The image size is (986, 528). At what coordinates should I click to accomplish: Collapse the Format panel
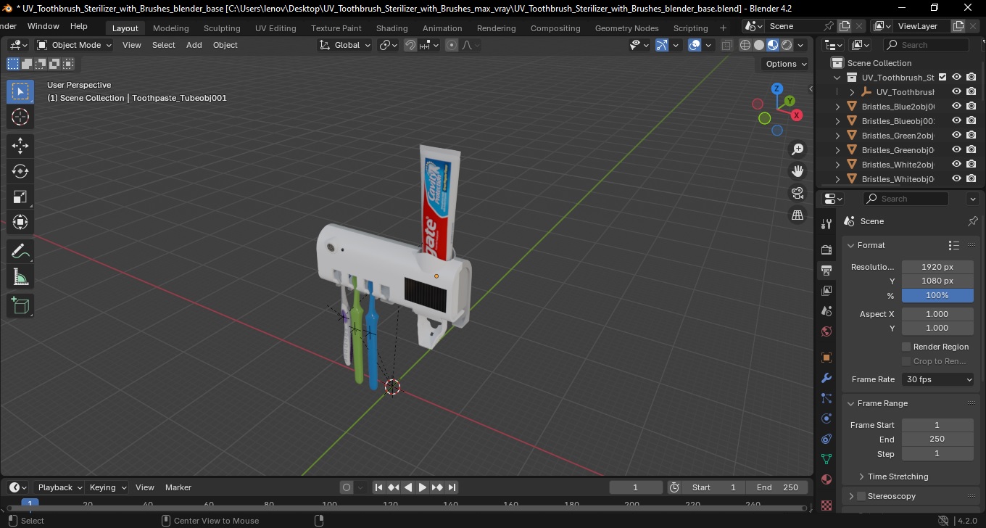[851, 245]
